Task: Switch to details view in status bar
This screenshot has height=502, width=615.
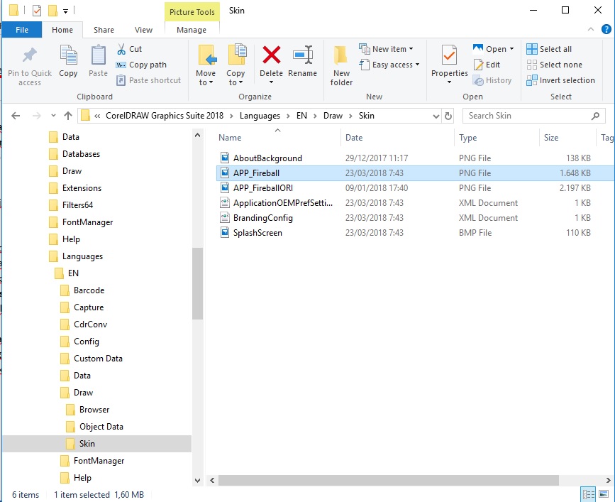Action: pyautogui.click(x=589, y=494)
